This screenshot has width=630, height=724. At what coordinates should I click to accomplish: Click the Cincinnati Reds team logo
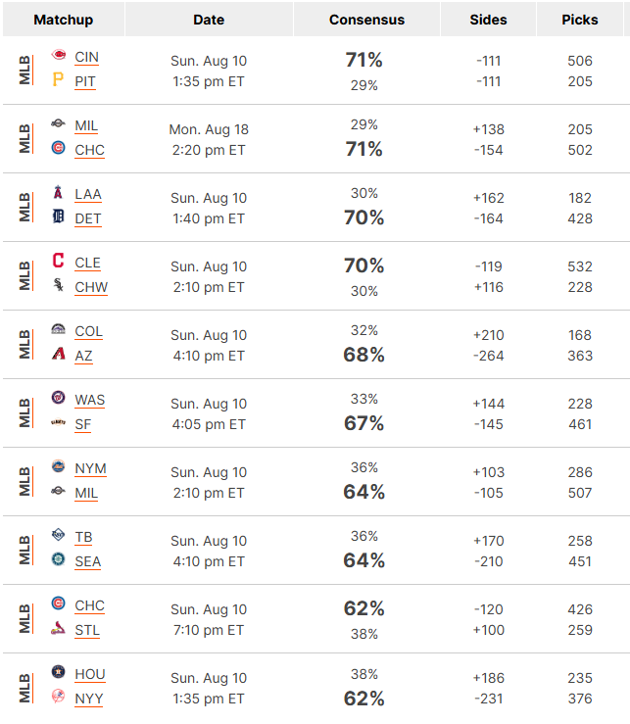pyautogui.click(x=58, y=55)
